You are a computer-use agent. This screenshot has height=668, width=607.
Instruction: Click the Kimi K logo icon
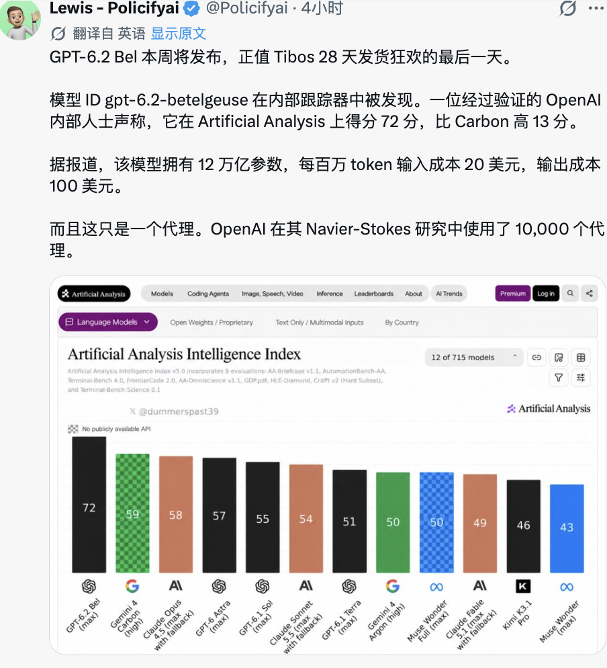pos(523,587)
